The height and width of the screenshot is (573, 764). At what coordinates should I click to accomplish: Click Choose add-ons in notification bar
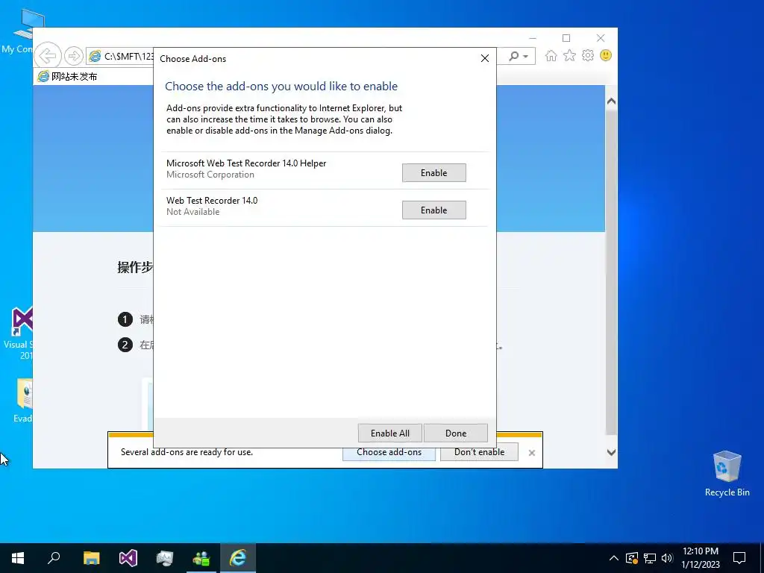tap(389, 453)
